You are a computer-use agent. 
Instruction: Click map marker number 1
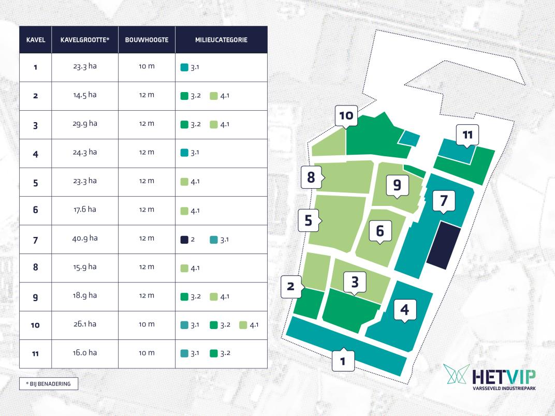(342, 360)
